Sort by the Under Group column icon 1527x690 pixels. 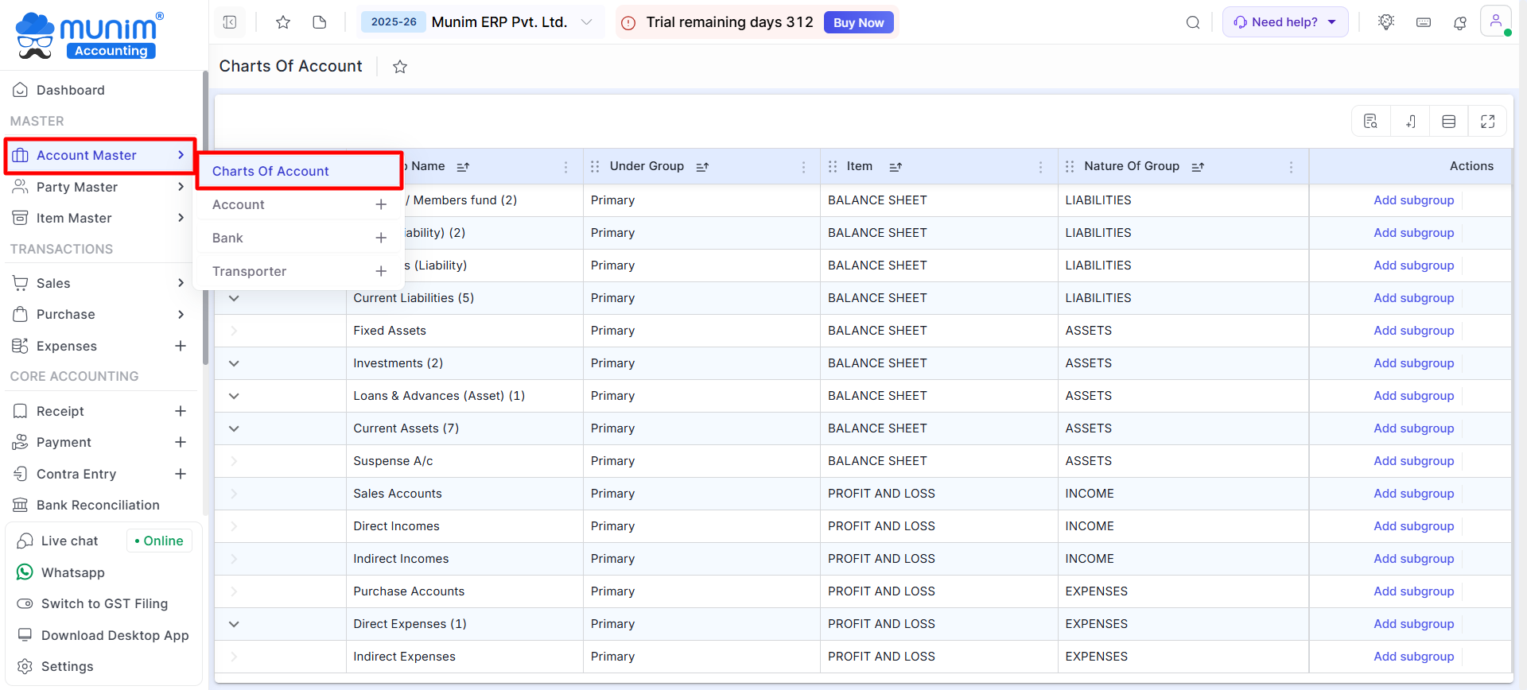pos(702,167)
